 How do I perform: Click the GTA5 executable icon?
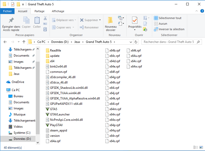point(47,109)
